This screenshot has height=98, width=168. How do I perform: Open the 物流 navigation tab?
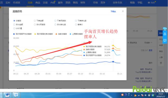tap(75, 2)
